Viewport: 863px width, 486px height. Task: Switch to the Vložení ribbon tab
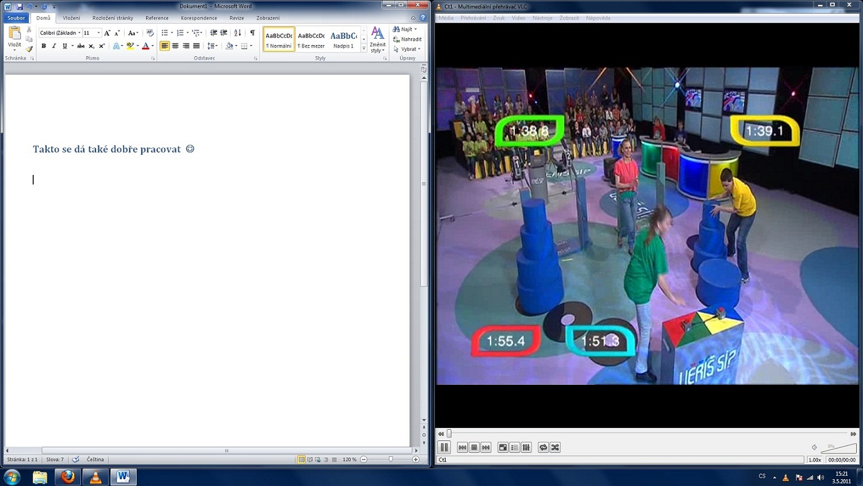(x=71, y=18)
